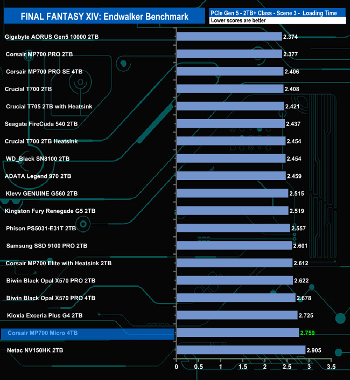Select the 'Kioxia Exceria Plus G4 2TB' label
This screenshot has width=350, height=380.
[45, 316]
